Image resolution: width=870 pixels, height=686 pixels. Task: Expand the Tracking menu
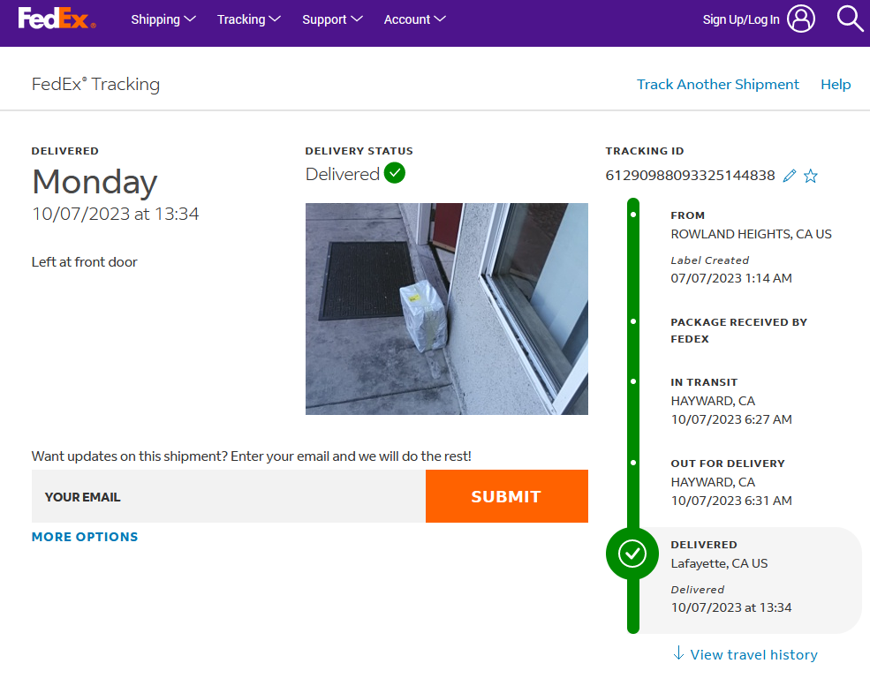(x=248, y=19)
